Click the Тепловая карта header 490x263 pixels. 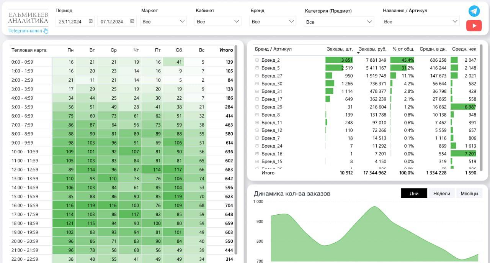(x=29, y=50)
